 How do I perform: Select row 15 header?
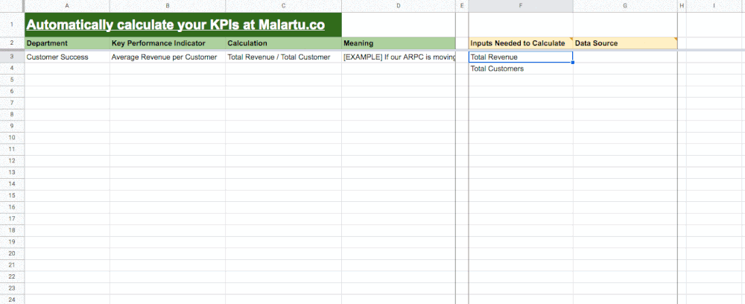click(12, 196)
